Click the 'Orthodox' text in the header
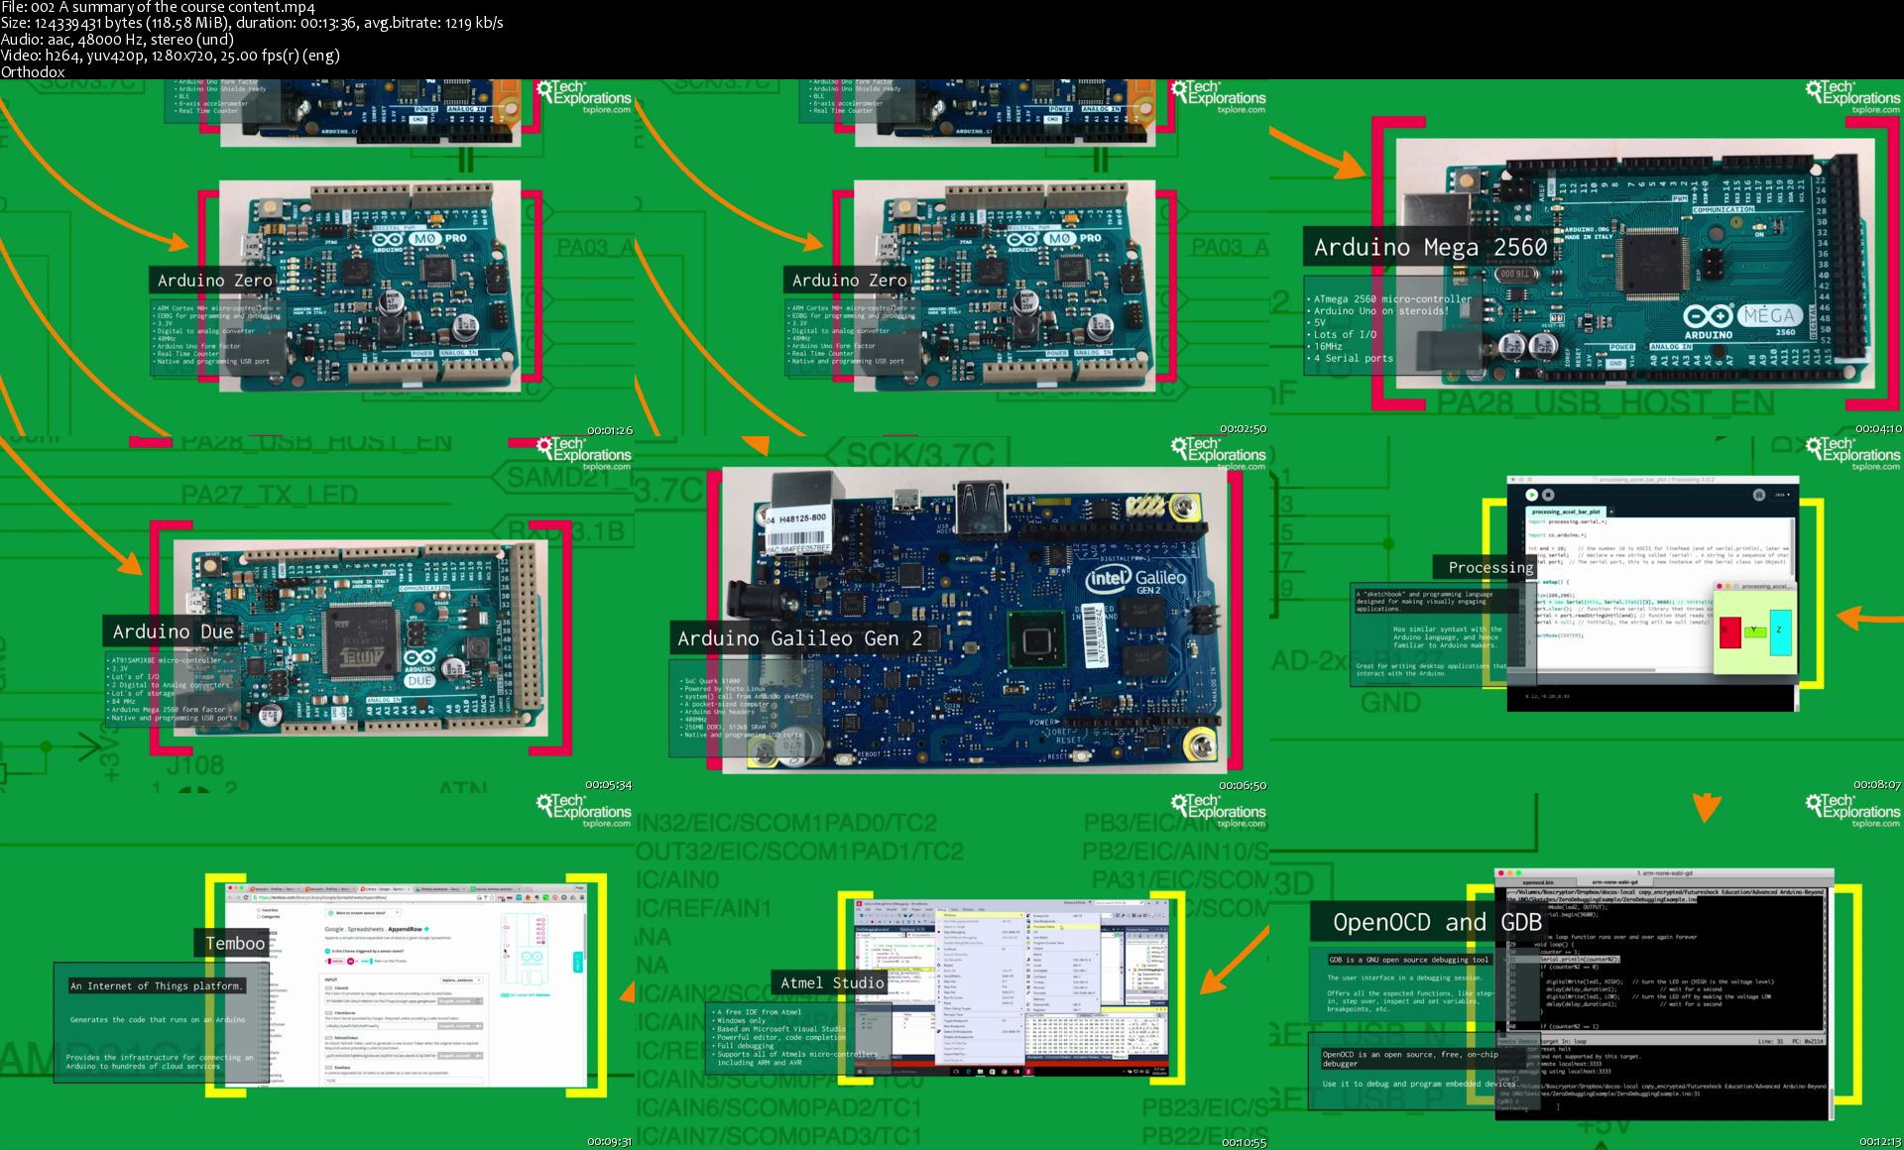 33,71
